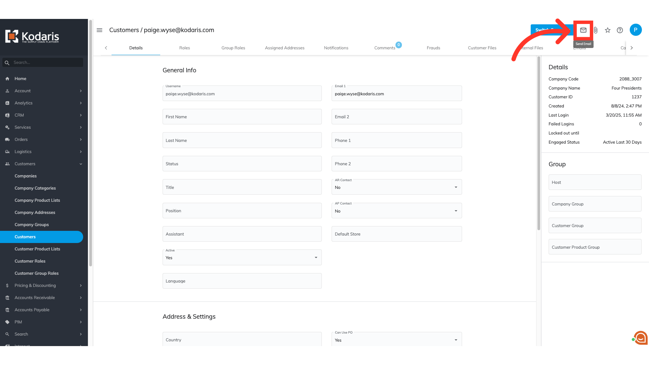This screenshot has height=365, width=649.
Task: Open the AR Contact dropdown
Action: coord(396,187)
